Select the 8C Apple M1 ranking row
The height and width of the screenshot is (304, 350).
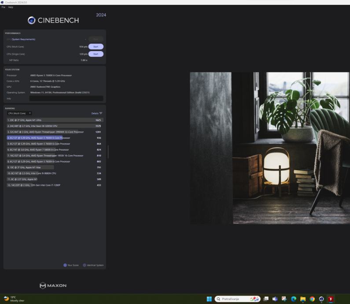pos(55,179)
